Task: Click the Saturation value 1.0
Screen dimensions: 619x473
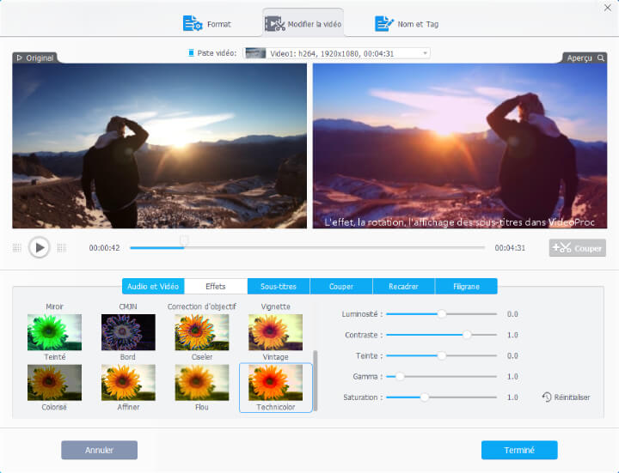Action: [512, 397]
